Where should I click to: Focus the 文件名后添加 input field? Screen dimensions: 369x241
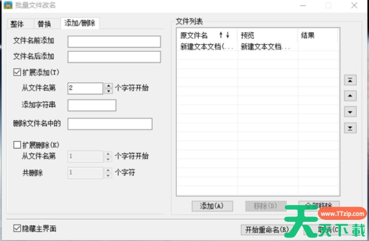pos(114,57)
